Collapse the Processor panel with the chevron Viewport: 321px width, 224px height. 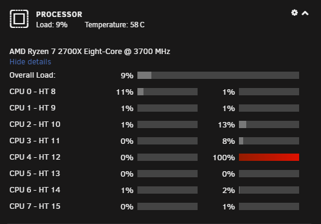pyautogui.click(x=305, y=13)
